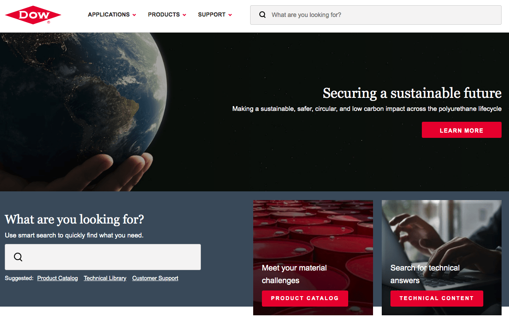Click the PRODUCT CATALOG button
The width and height of the screenshot is (509, 324).
coord(305,298)
